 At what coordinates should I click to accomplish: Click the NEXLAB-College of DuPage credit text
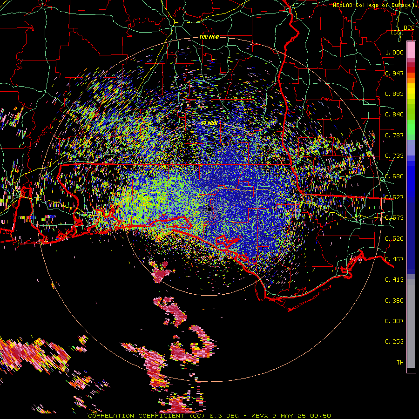tap(375, 5)
